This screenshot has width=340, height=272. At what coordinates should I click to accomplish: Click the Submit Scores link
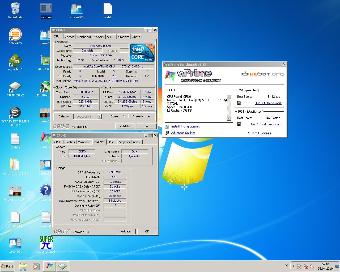tap(260, 133)
